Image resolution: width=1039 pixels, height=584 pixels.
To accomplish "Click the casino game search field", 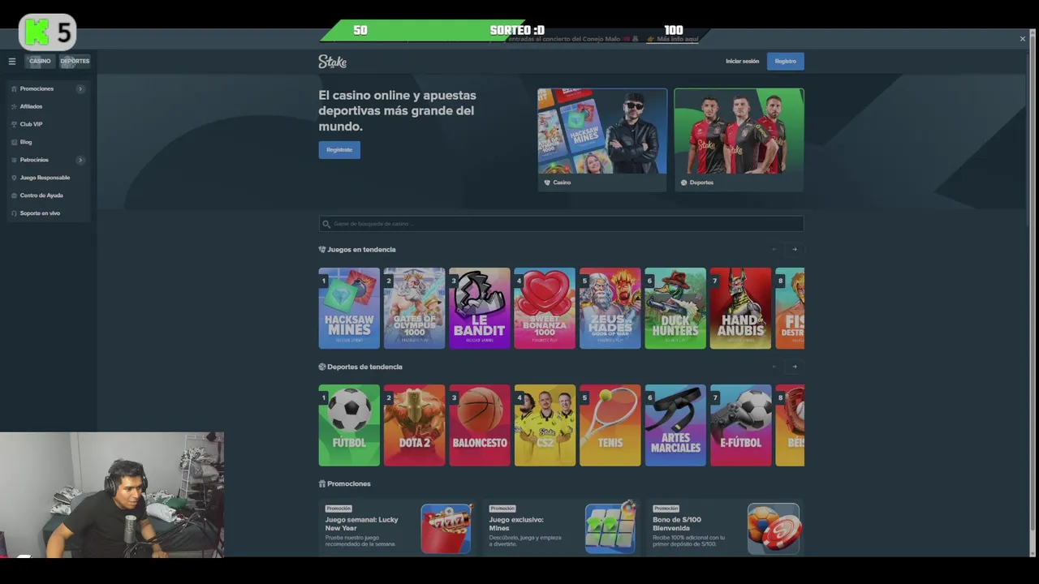I will [561, 224].
